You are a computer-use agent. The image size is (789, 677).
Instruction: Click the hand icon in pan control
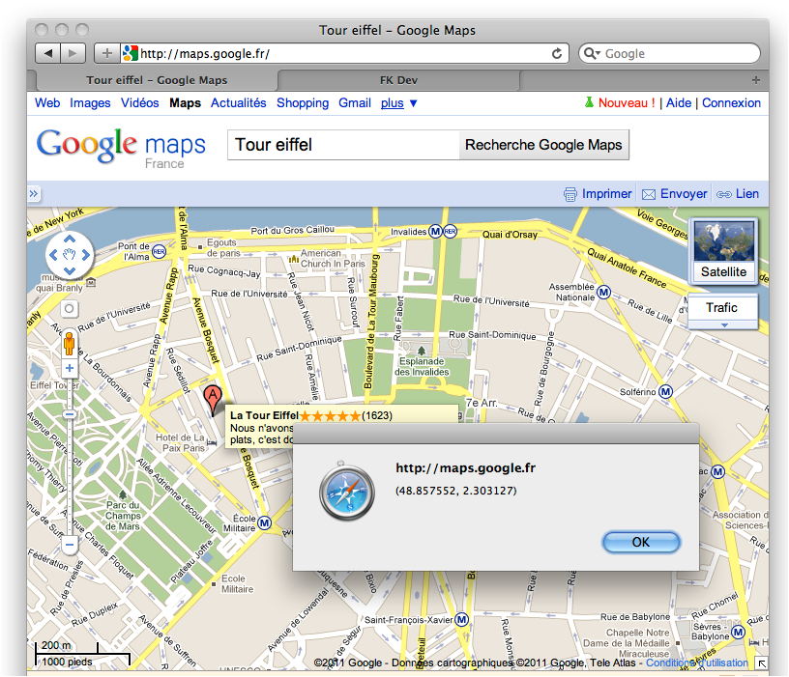tap(70, 255)
